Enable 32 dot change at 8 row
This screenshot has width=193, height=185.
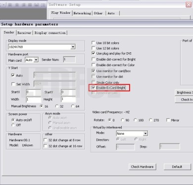click(x=46, y=140)
